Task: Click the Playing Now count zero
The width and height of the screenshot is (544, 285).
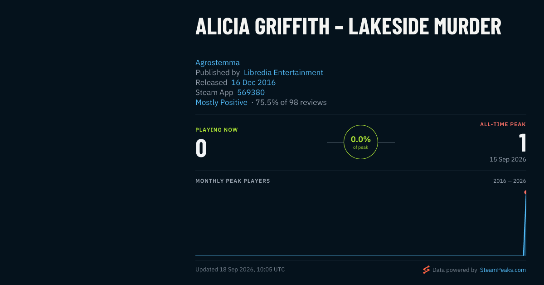Action: coord(201,148)
